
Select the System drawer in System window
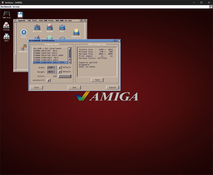(x=50, y=28)
